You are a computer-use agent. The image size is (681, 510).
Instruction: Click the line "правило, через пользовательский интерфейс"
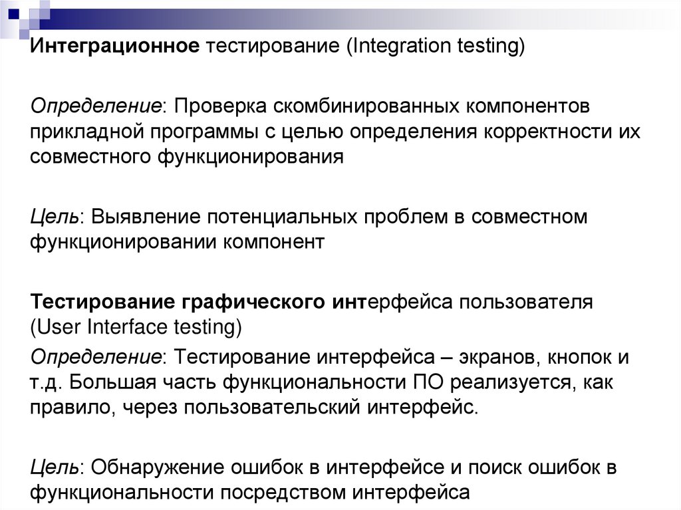[x=254, y=407]
